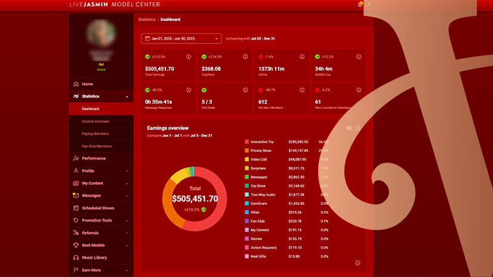Click the My Content icon
The height and width of the screenshot is (277, 493).
click(76, 183)
